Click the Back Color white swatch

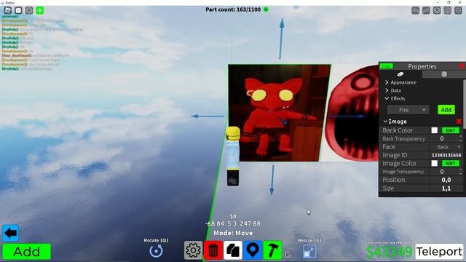coord(435,130)
